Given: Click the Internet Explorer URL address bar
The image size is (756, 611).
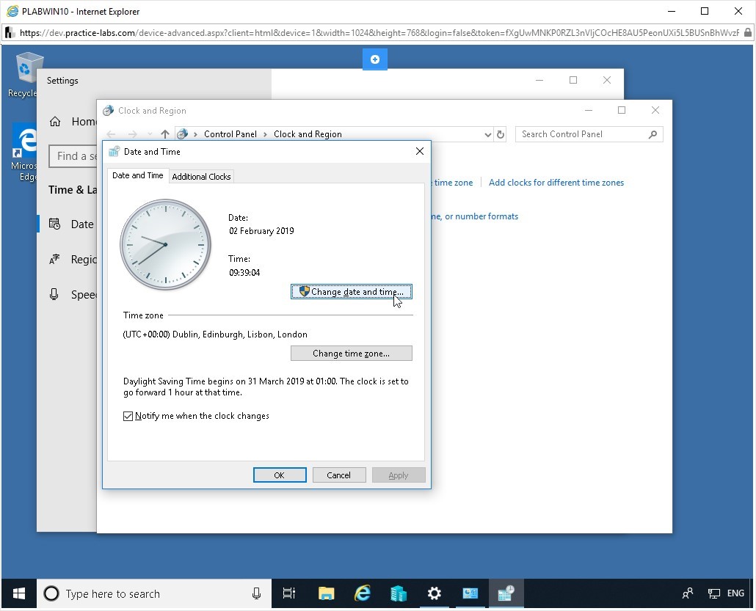Looking at the screenshot, I should pyautogui.click(x=379, y=33).
